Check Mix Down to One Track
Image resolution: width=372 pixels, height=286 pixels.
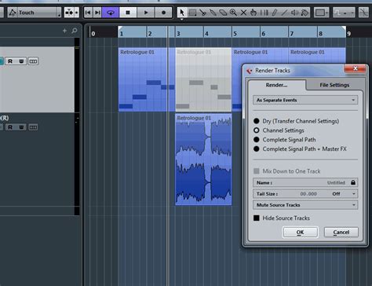tap(257, 171)
